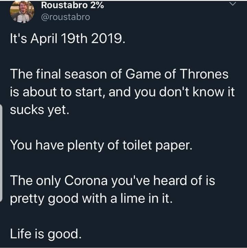Open the tweet options chevron menu

232,4
